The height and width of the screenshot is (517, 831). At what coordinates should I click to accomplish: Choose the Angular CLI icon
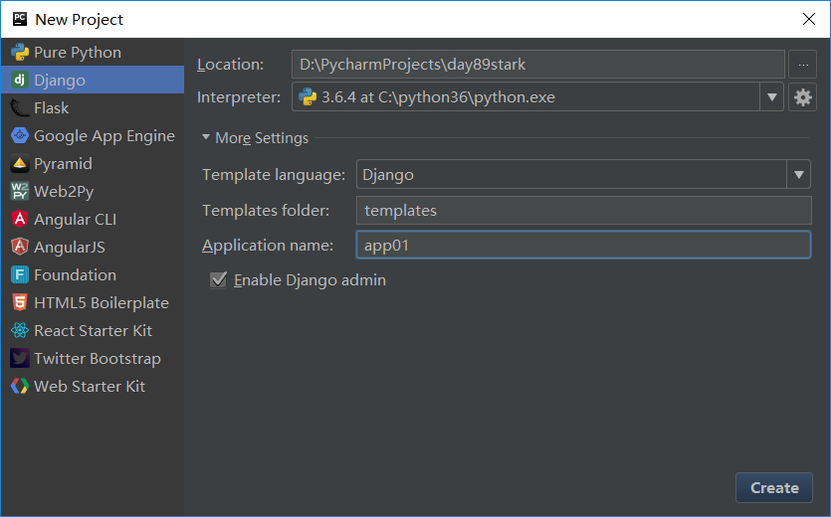tap(20, 219)
